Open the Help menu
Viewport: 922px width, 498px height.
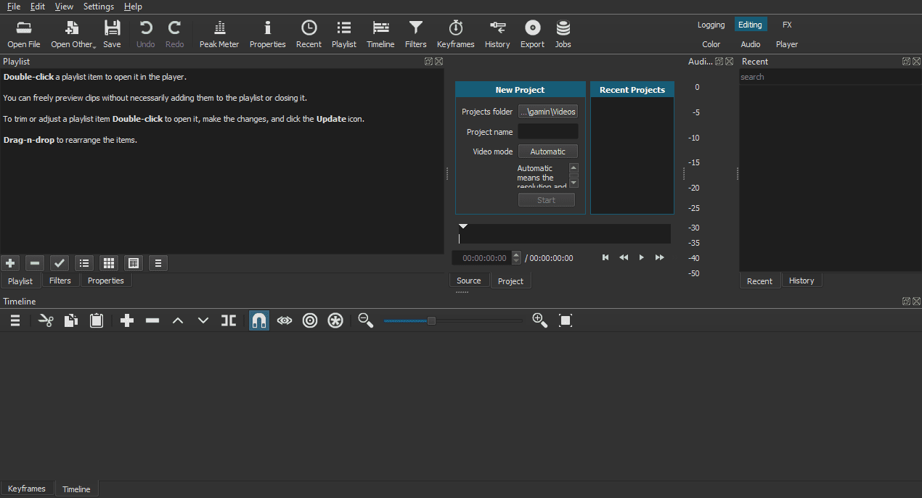[x=133, y=7]
